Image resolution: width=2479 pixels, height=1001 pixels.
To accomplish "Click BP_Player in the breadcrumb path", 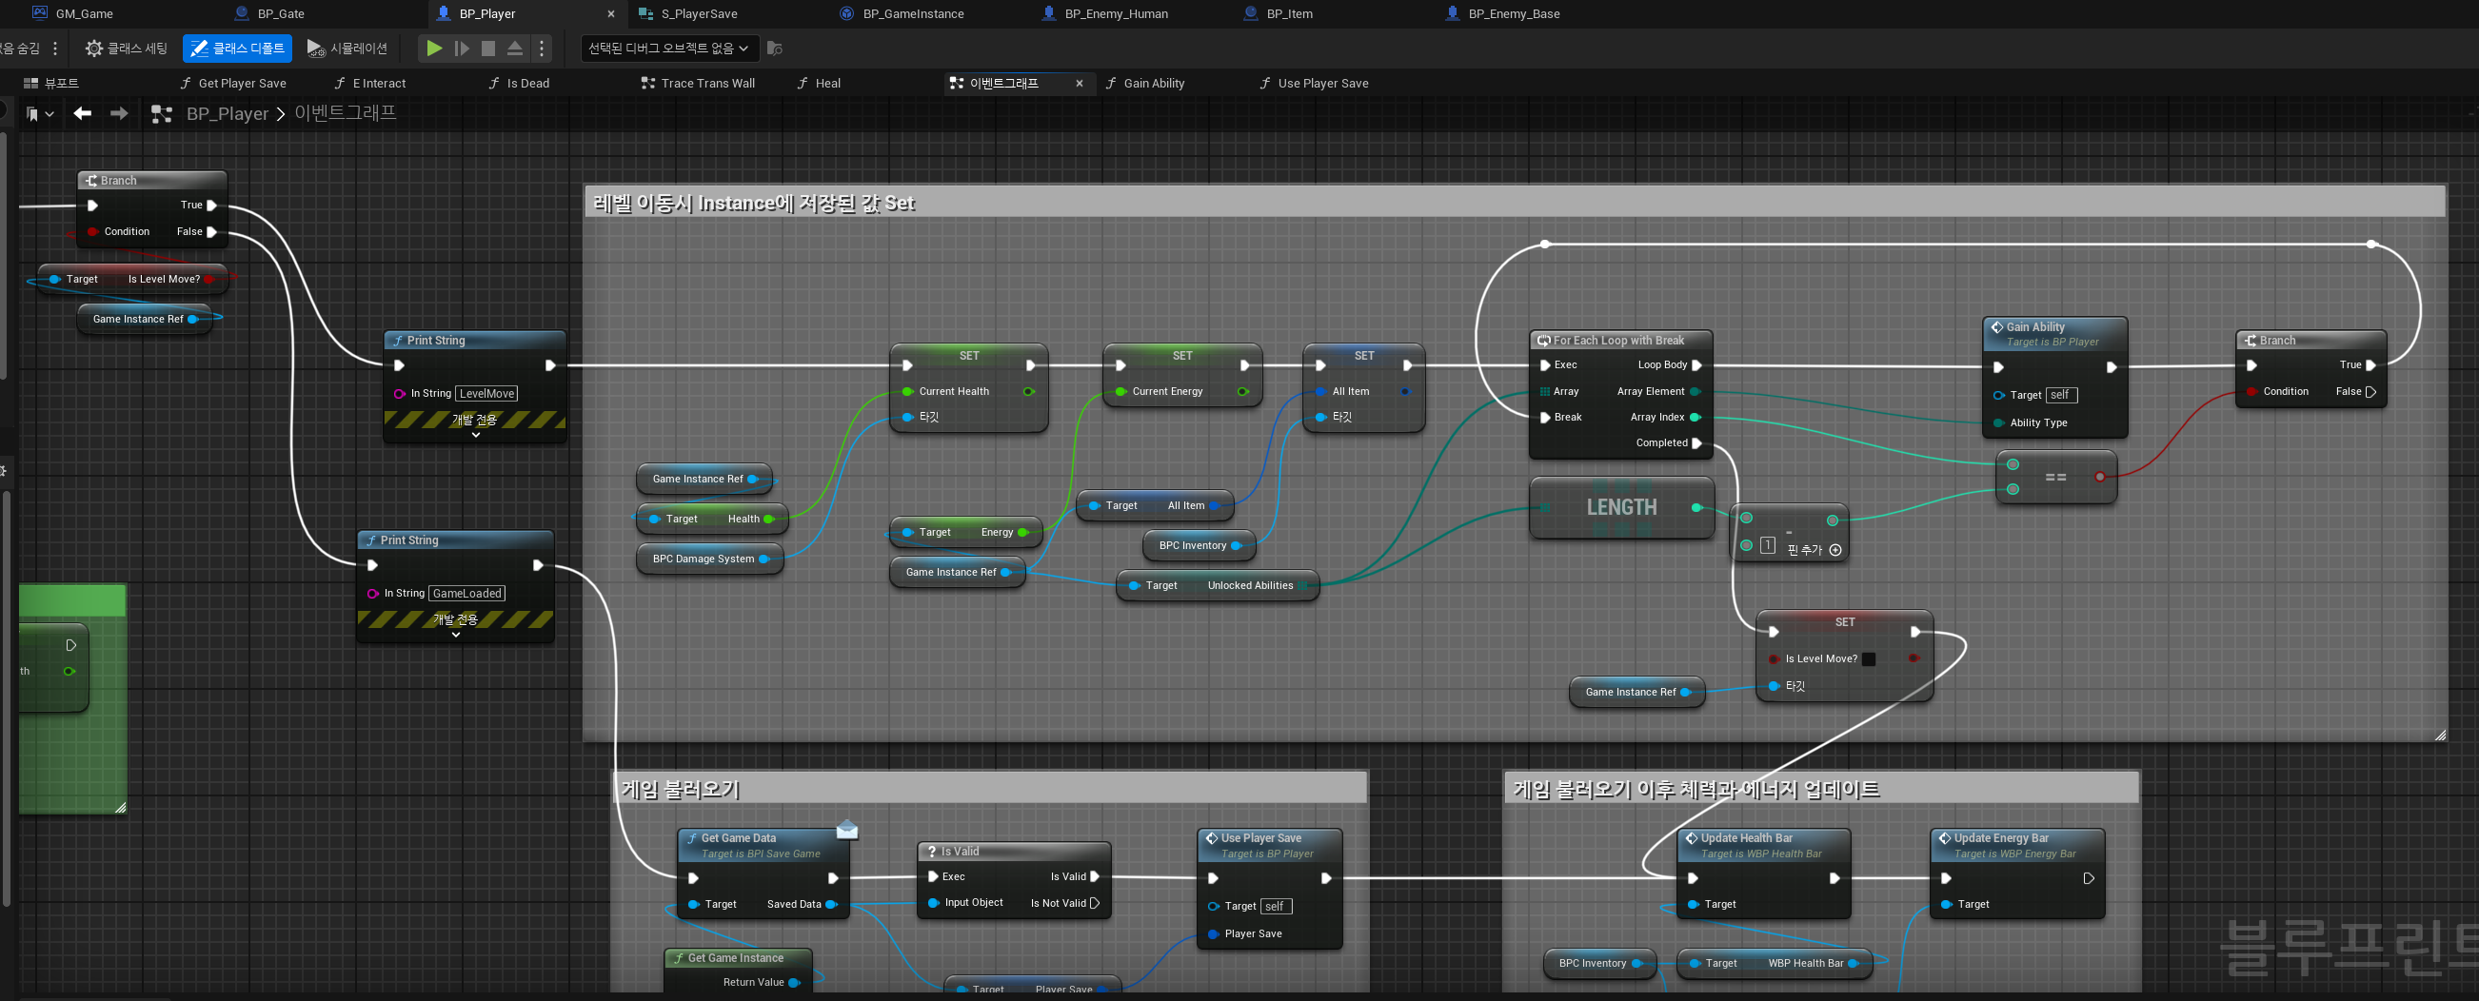I will pyautogui.click(x=228, y=113).
